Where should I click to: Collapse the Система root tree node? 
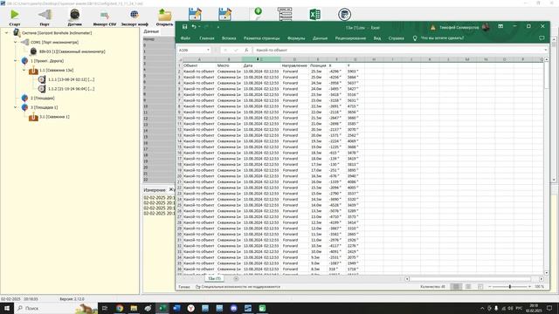coord(6,33)
